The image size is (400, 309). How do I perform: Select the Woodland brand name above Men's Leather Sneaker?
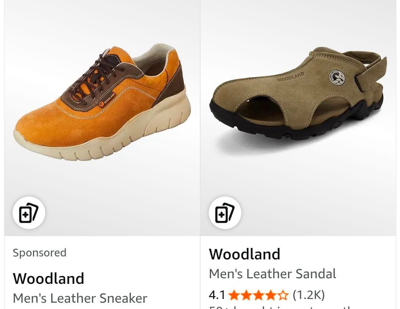pyautogui.click(x=49, y=278)
